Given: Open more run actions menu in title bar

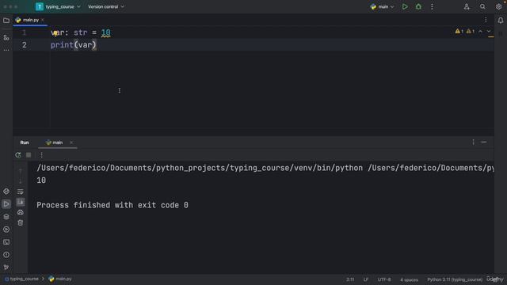Looking at the screenshot, I should [x=432, y=6].
